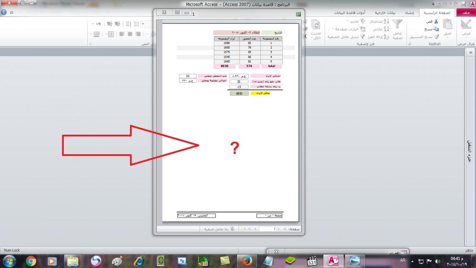Switch to the Home (الصفحة الرئيسية) ribbon tab

(437, 12)
